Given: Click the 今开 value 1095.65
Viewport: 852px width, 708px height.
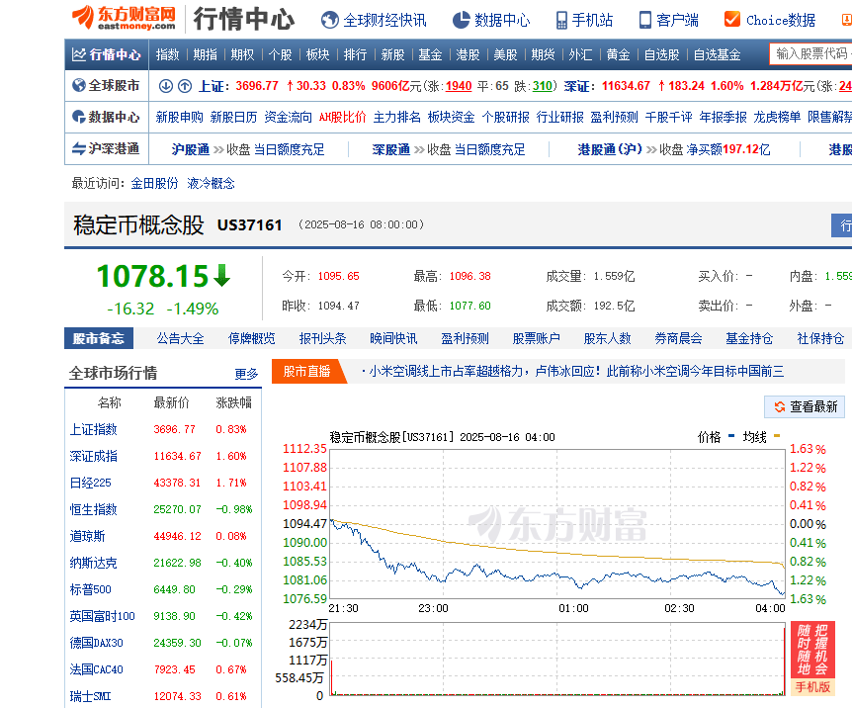Looking at the screenshot, I should pos(338,276).
